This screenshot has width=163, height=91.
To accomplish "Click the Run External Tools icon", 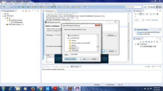I will point(28,7).
